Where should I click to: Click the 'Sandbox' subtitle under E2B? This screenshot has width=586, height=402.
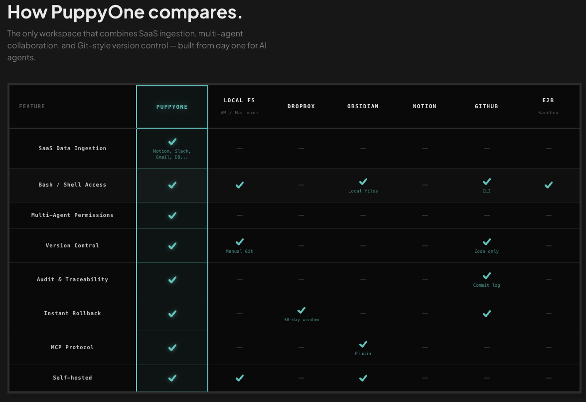(x=548, y=113)
